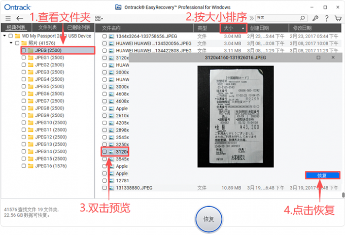
Task: Select the JPEG2 (2500) folder
Action: [x=50, y=65]
